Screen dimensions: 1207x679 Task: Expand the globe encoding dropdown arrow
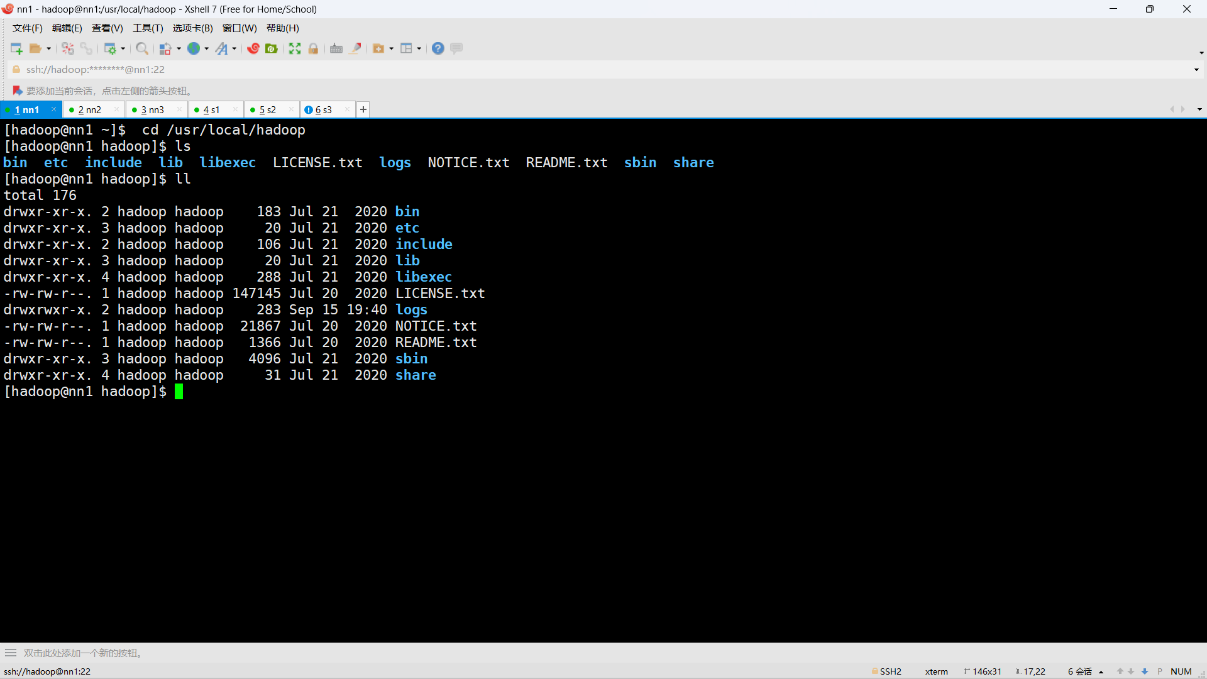[206, 48]
